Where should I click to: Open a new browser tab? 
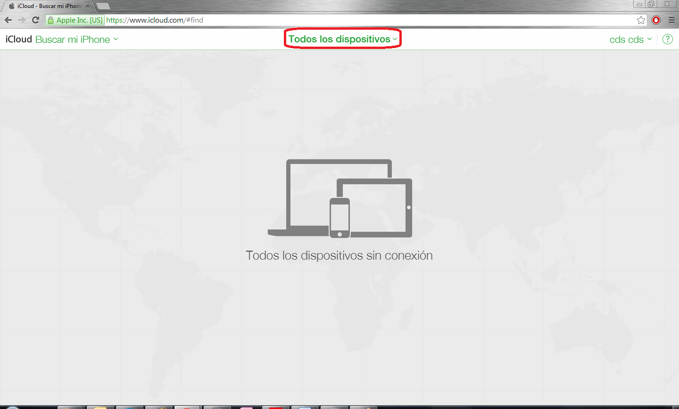pos(103,6)
